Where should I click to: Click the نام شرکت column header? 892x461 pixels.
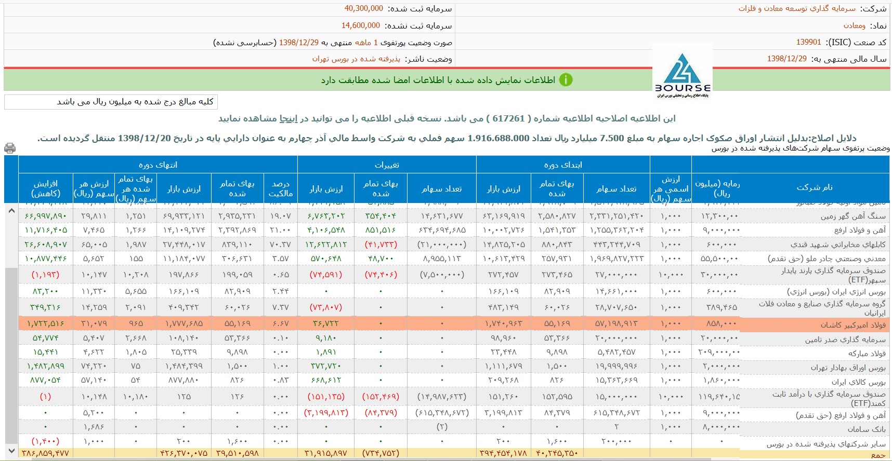click(x=815, y=187)
